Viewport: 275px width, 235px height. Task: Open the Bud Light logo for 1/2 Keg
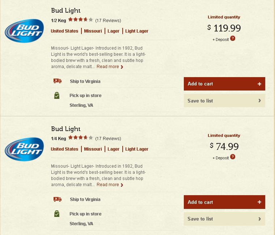coord(24,31)
